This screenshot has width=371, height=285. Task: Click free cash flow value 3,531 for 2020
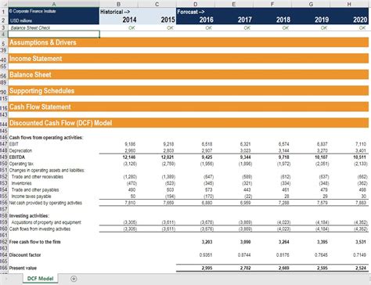click(361, 242)
